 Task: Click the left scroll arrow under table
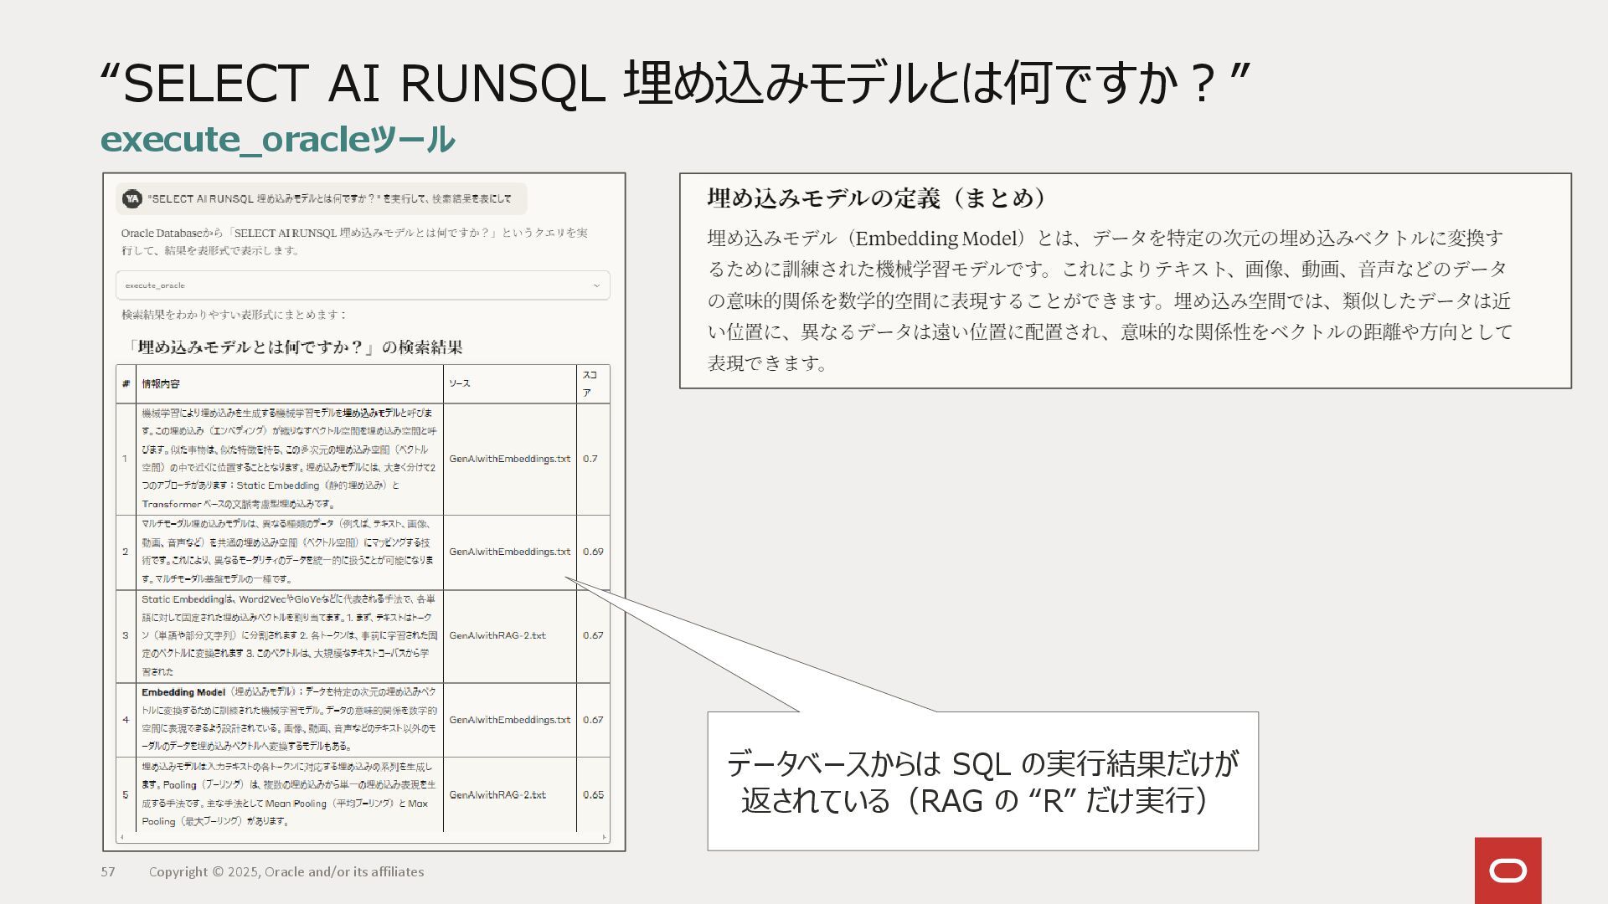(x=122, y=837)
